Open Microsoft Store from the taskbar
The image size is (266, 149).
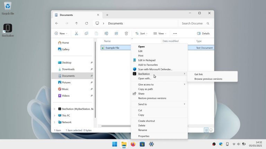(142, 144)
